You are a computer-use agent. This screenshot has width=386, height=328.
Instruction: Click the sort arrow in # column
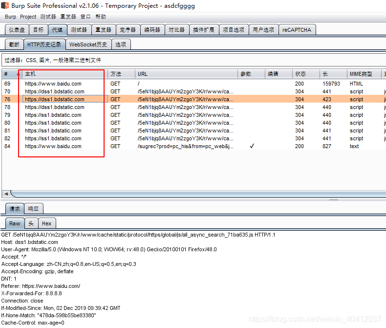point(18,74)
